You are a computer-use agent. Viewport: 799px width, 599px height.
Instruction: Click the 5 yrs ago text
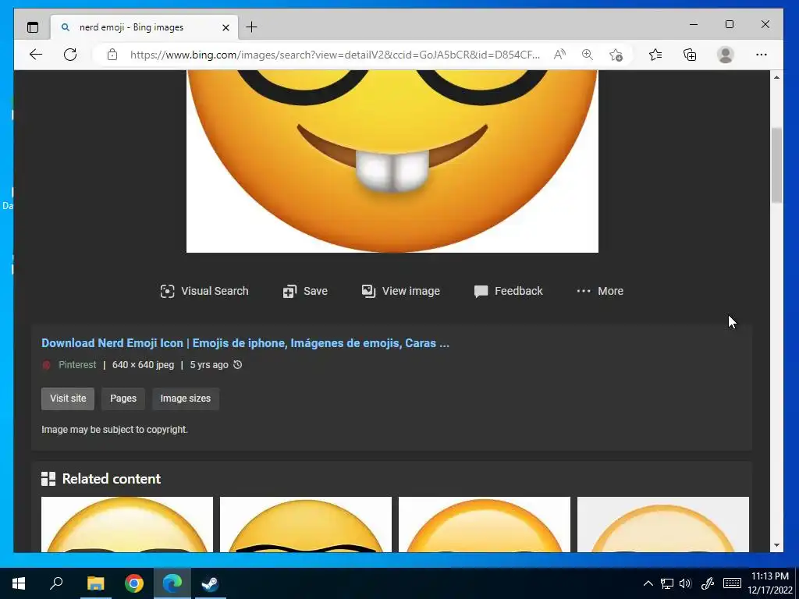209,365
